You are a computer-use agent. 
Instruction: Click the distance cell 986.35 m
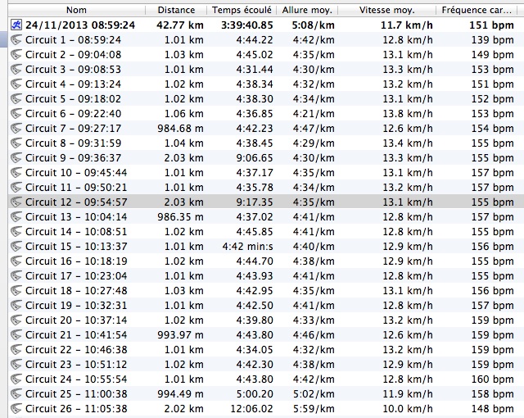pos(180,217)
